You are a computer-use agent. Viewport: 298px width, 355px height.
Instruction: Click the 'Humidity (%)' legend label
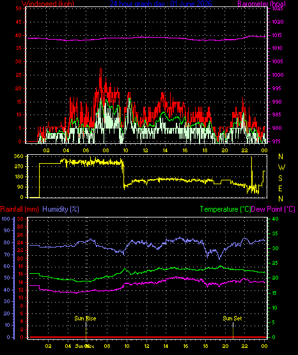click(x=61, y=209)
